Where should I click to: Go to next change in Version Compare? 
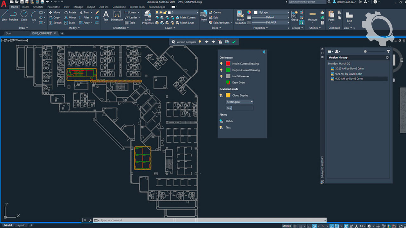point(213,42)
